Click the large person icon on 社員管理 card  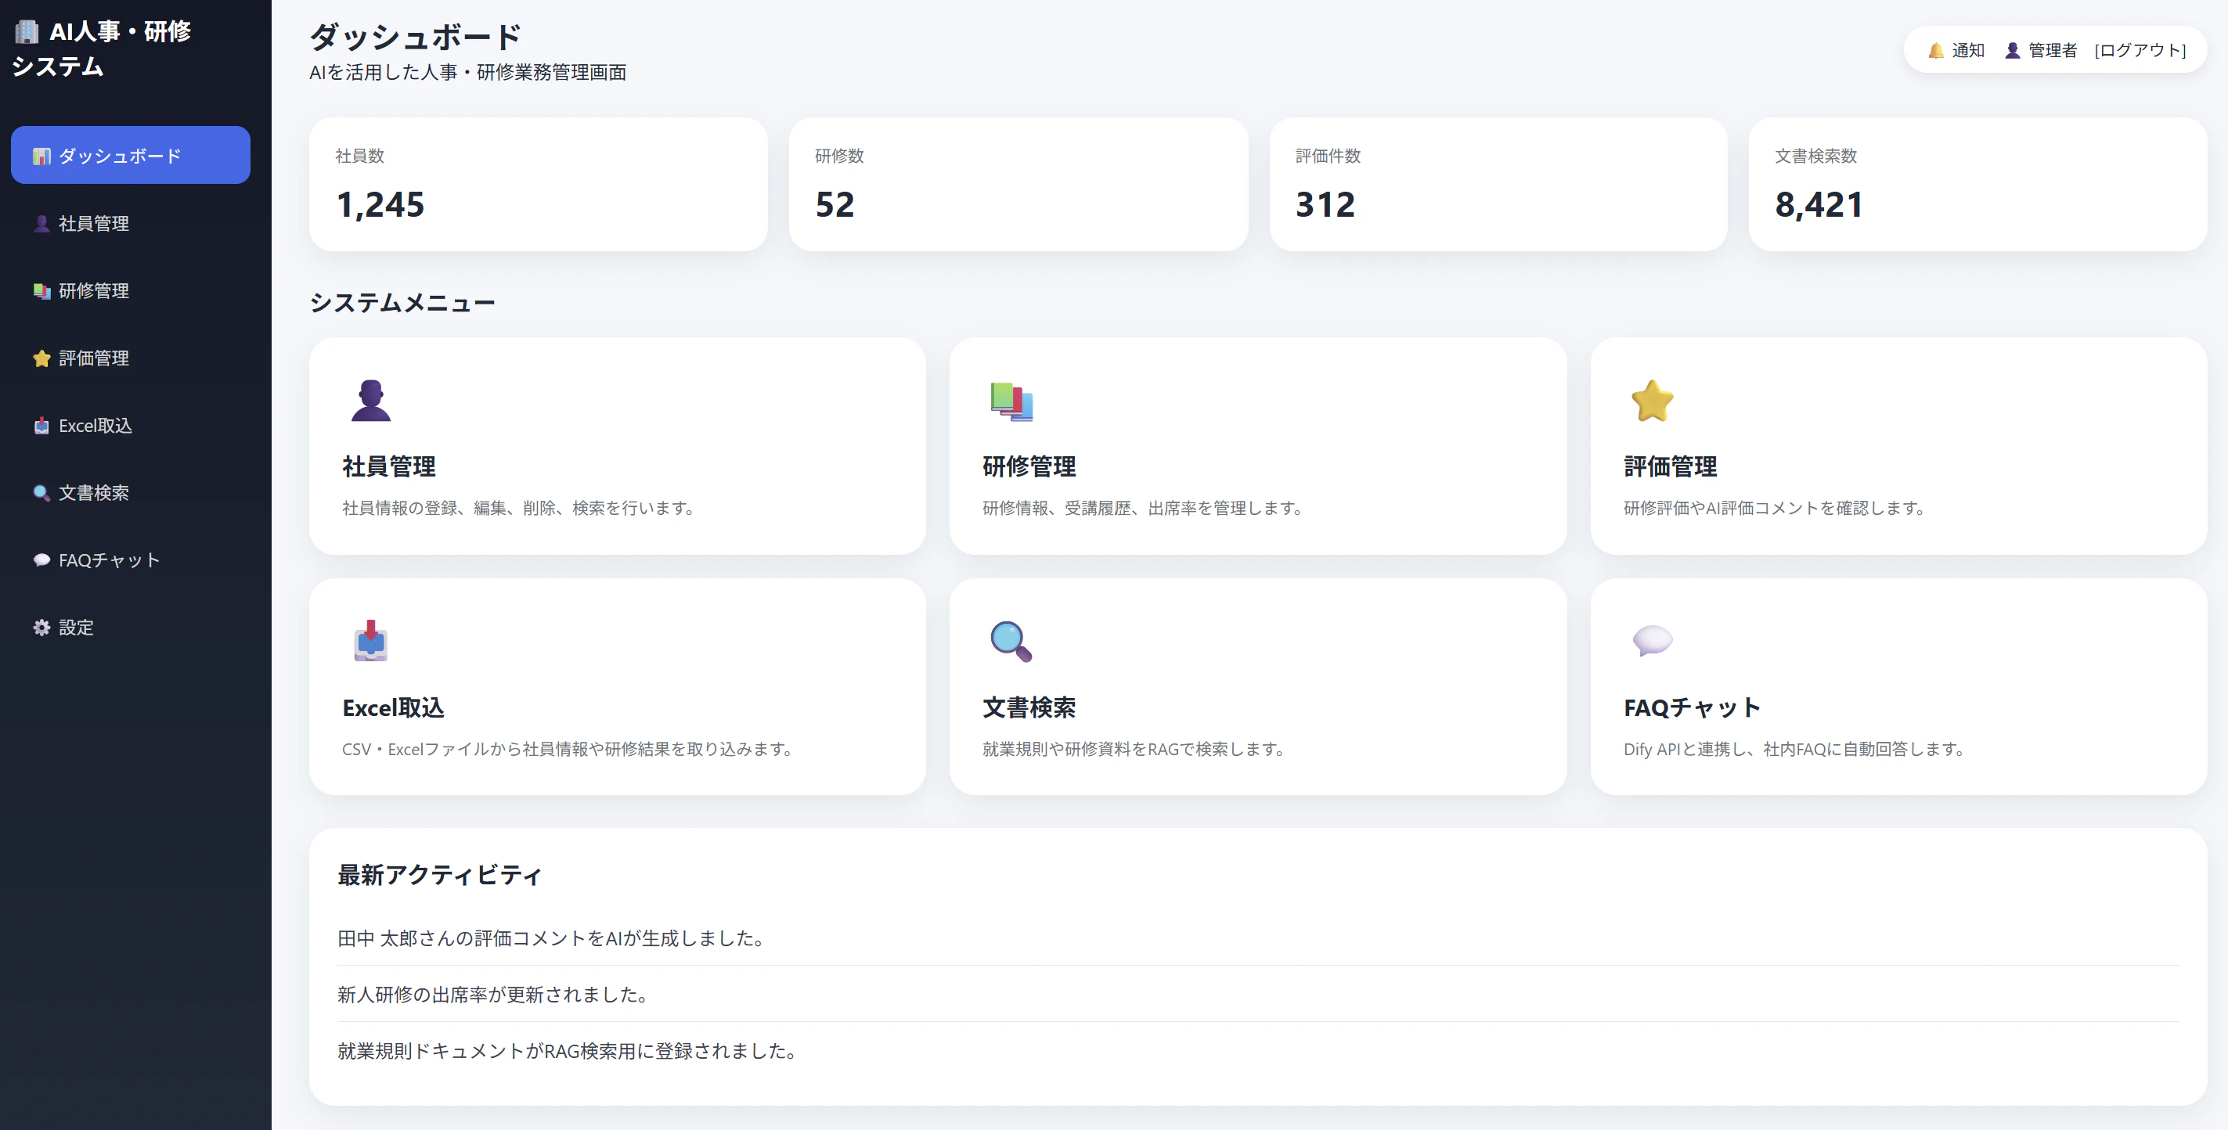371,401
